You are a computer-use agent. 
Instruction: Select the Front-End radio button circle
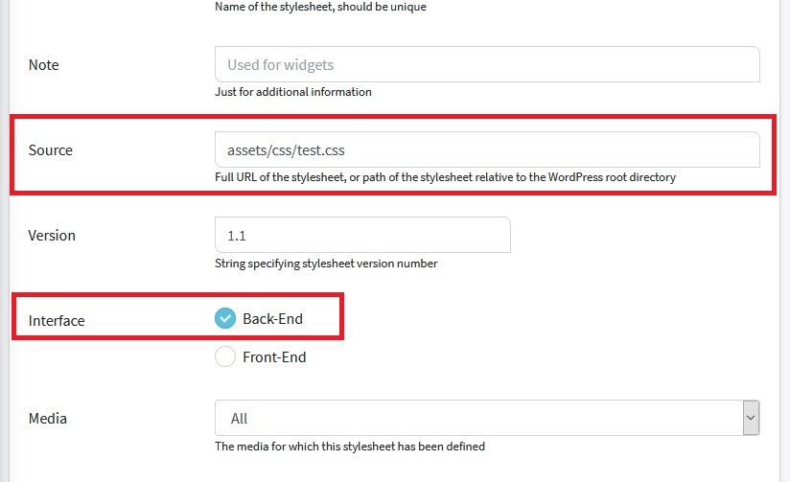[x=225, y=357]
